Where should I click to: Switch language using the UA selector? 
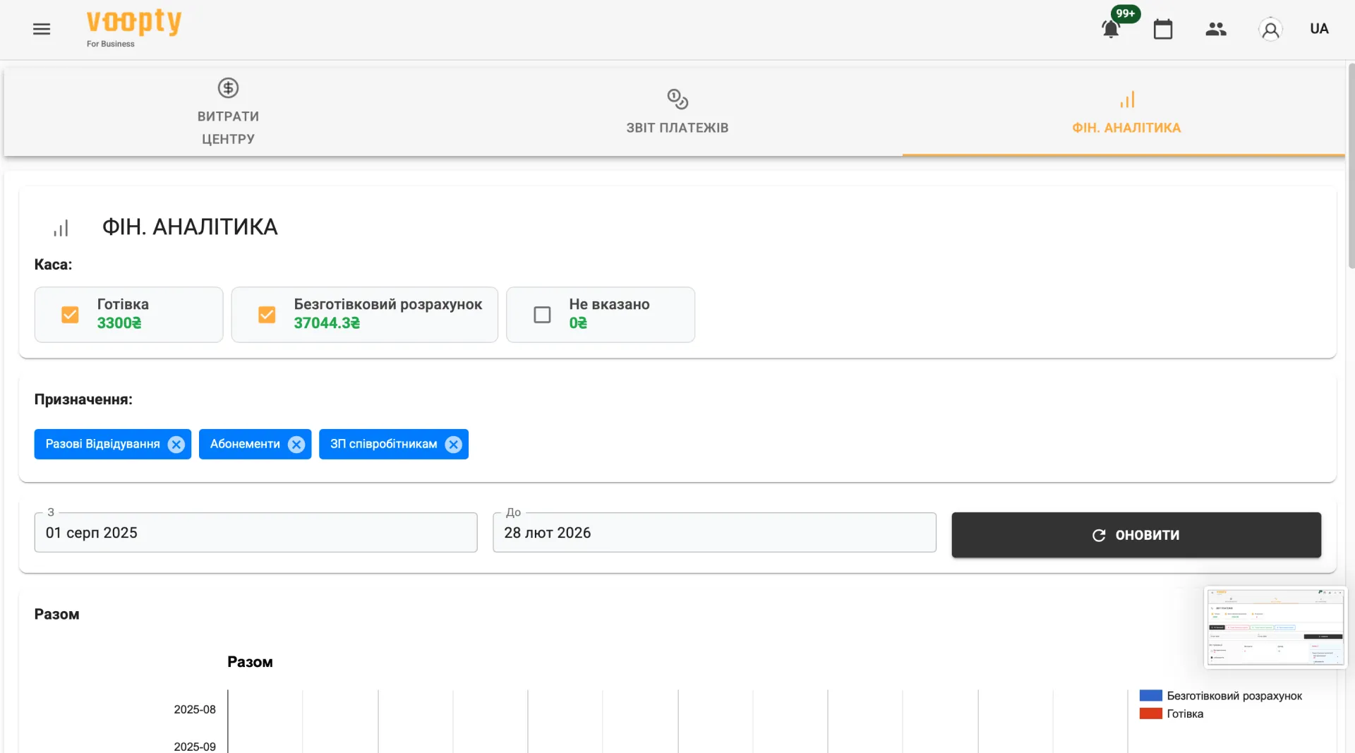pyautogui.click(x=1319, y=29)
